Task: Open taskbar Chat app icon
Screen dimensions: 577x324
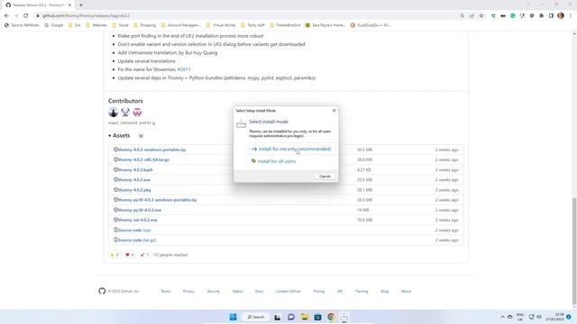Action: click(x=291, y=317)
